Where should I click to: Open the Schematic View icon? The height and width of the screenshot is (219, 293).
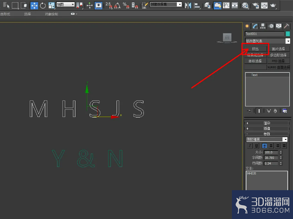coord(235,5)
